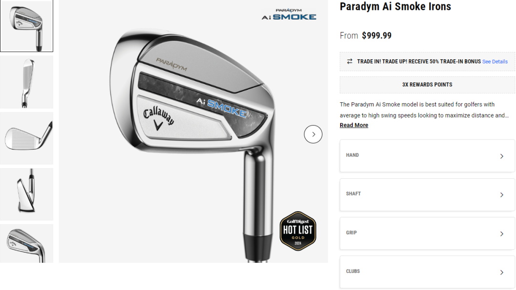Screen dimensions: 516x290
Task: Expand the Hand option chevron
Action: point(502,156)
